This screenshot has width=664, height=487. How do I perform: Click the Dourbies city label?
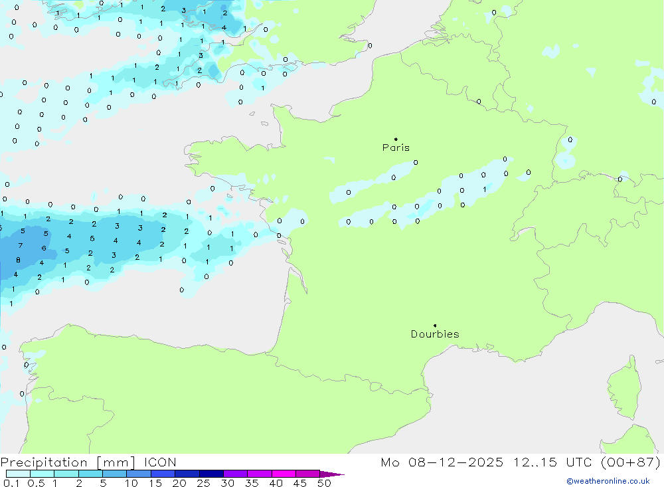(435, 334)
